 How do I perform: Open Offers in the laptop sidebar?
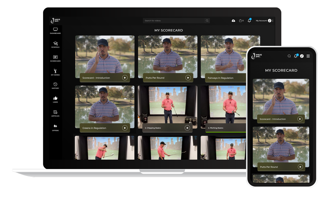pos(55,128)
